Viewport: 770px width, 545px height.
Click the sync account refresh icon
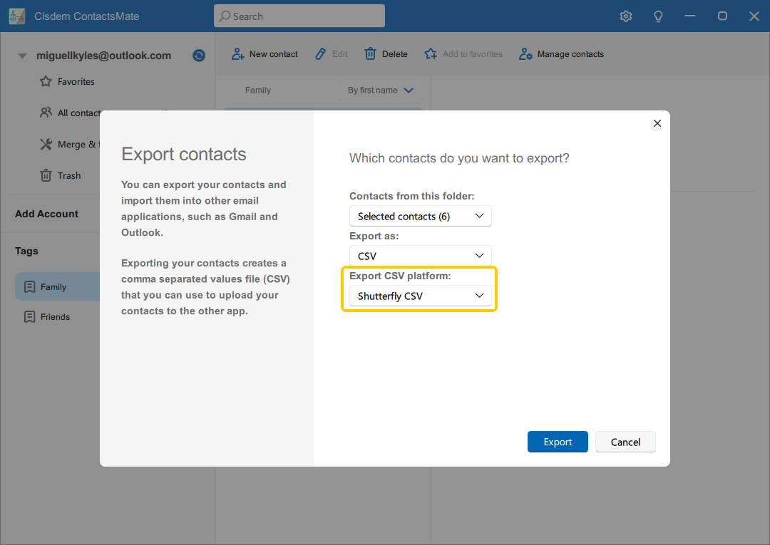(x=199, y=56)
